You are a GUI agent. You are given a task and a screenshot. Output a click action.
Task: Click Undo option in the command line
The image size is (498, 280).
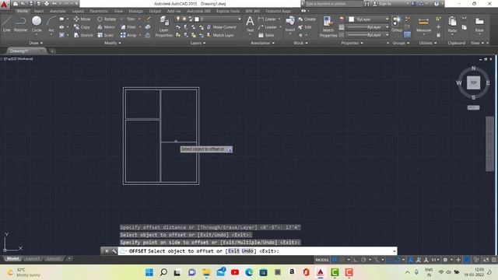tap(247, 250)
